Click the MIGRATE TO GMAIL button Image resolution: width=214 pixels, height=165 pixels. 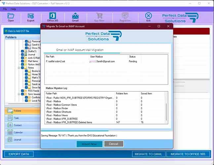pos(149,154)
